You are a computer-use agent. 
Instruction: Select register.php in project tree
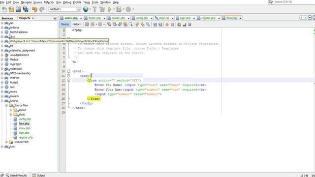pos(26,138)
